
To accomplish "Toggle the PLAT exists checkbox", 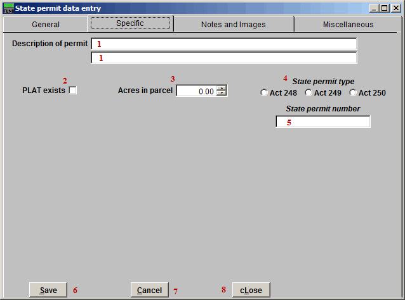I will [x=73, y=91].
